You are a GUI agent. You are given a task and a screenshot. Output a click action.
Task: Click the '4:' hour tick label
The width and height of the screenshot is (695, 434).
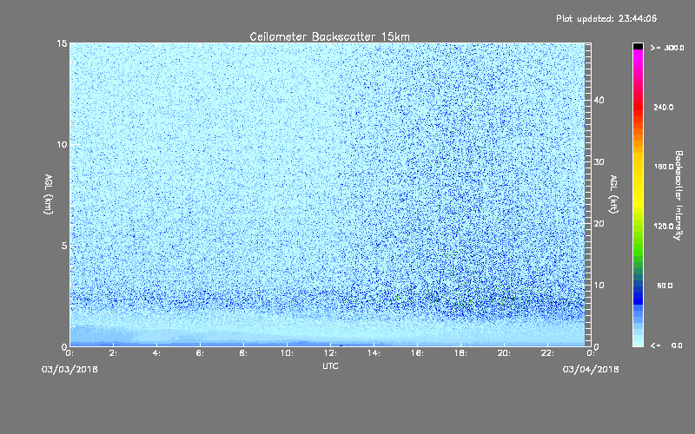[x=156, y=353]
